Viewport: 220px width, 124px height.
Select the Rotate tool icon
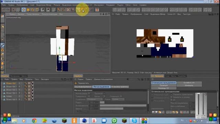point(33,10)
